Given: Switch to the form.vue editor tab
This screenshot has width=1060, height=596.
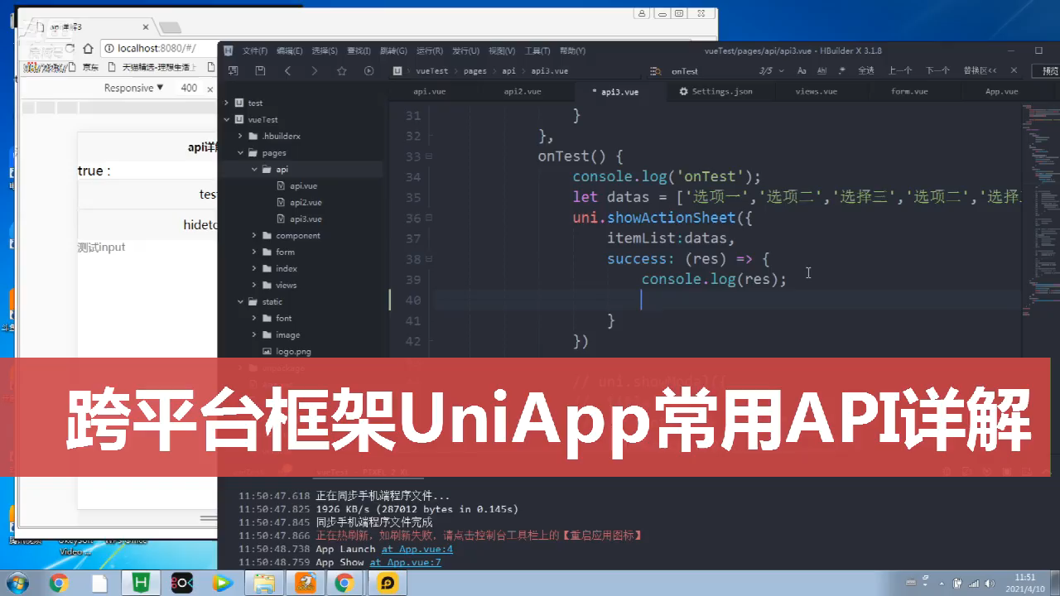Looking at the screenshot, I should (x=909, y=92).
